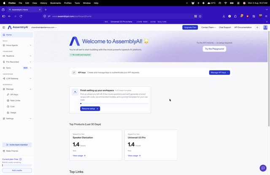Click the Settings sliders icon

point(4,119)
